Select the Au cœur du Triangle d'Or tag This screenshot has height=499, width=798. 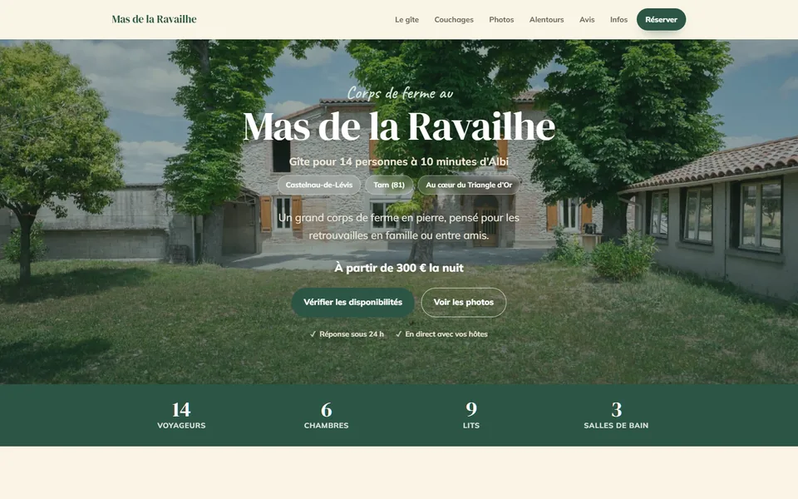[x=469, y=185]
